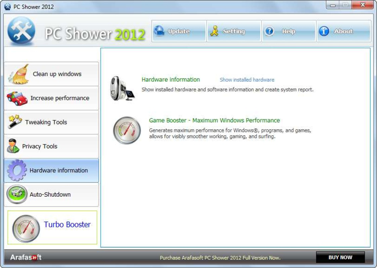Click the Game Booster speedometer icon

coord(127,130)
